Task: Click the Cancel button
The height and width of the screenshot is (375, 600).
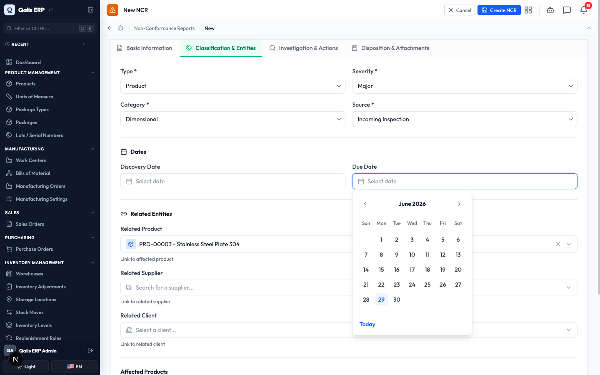Action: click(x=460, y=10)
